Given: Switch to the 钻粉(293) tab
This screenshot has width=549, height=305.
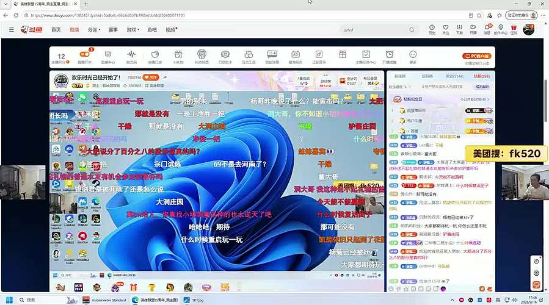Looking at the screenshot, I should pyautogui.click(x=482, y=76).
